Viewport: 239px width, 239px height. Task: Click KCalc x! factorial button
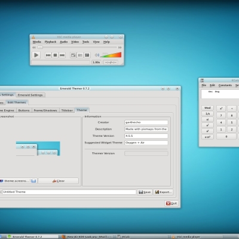point(207,119)
